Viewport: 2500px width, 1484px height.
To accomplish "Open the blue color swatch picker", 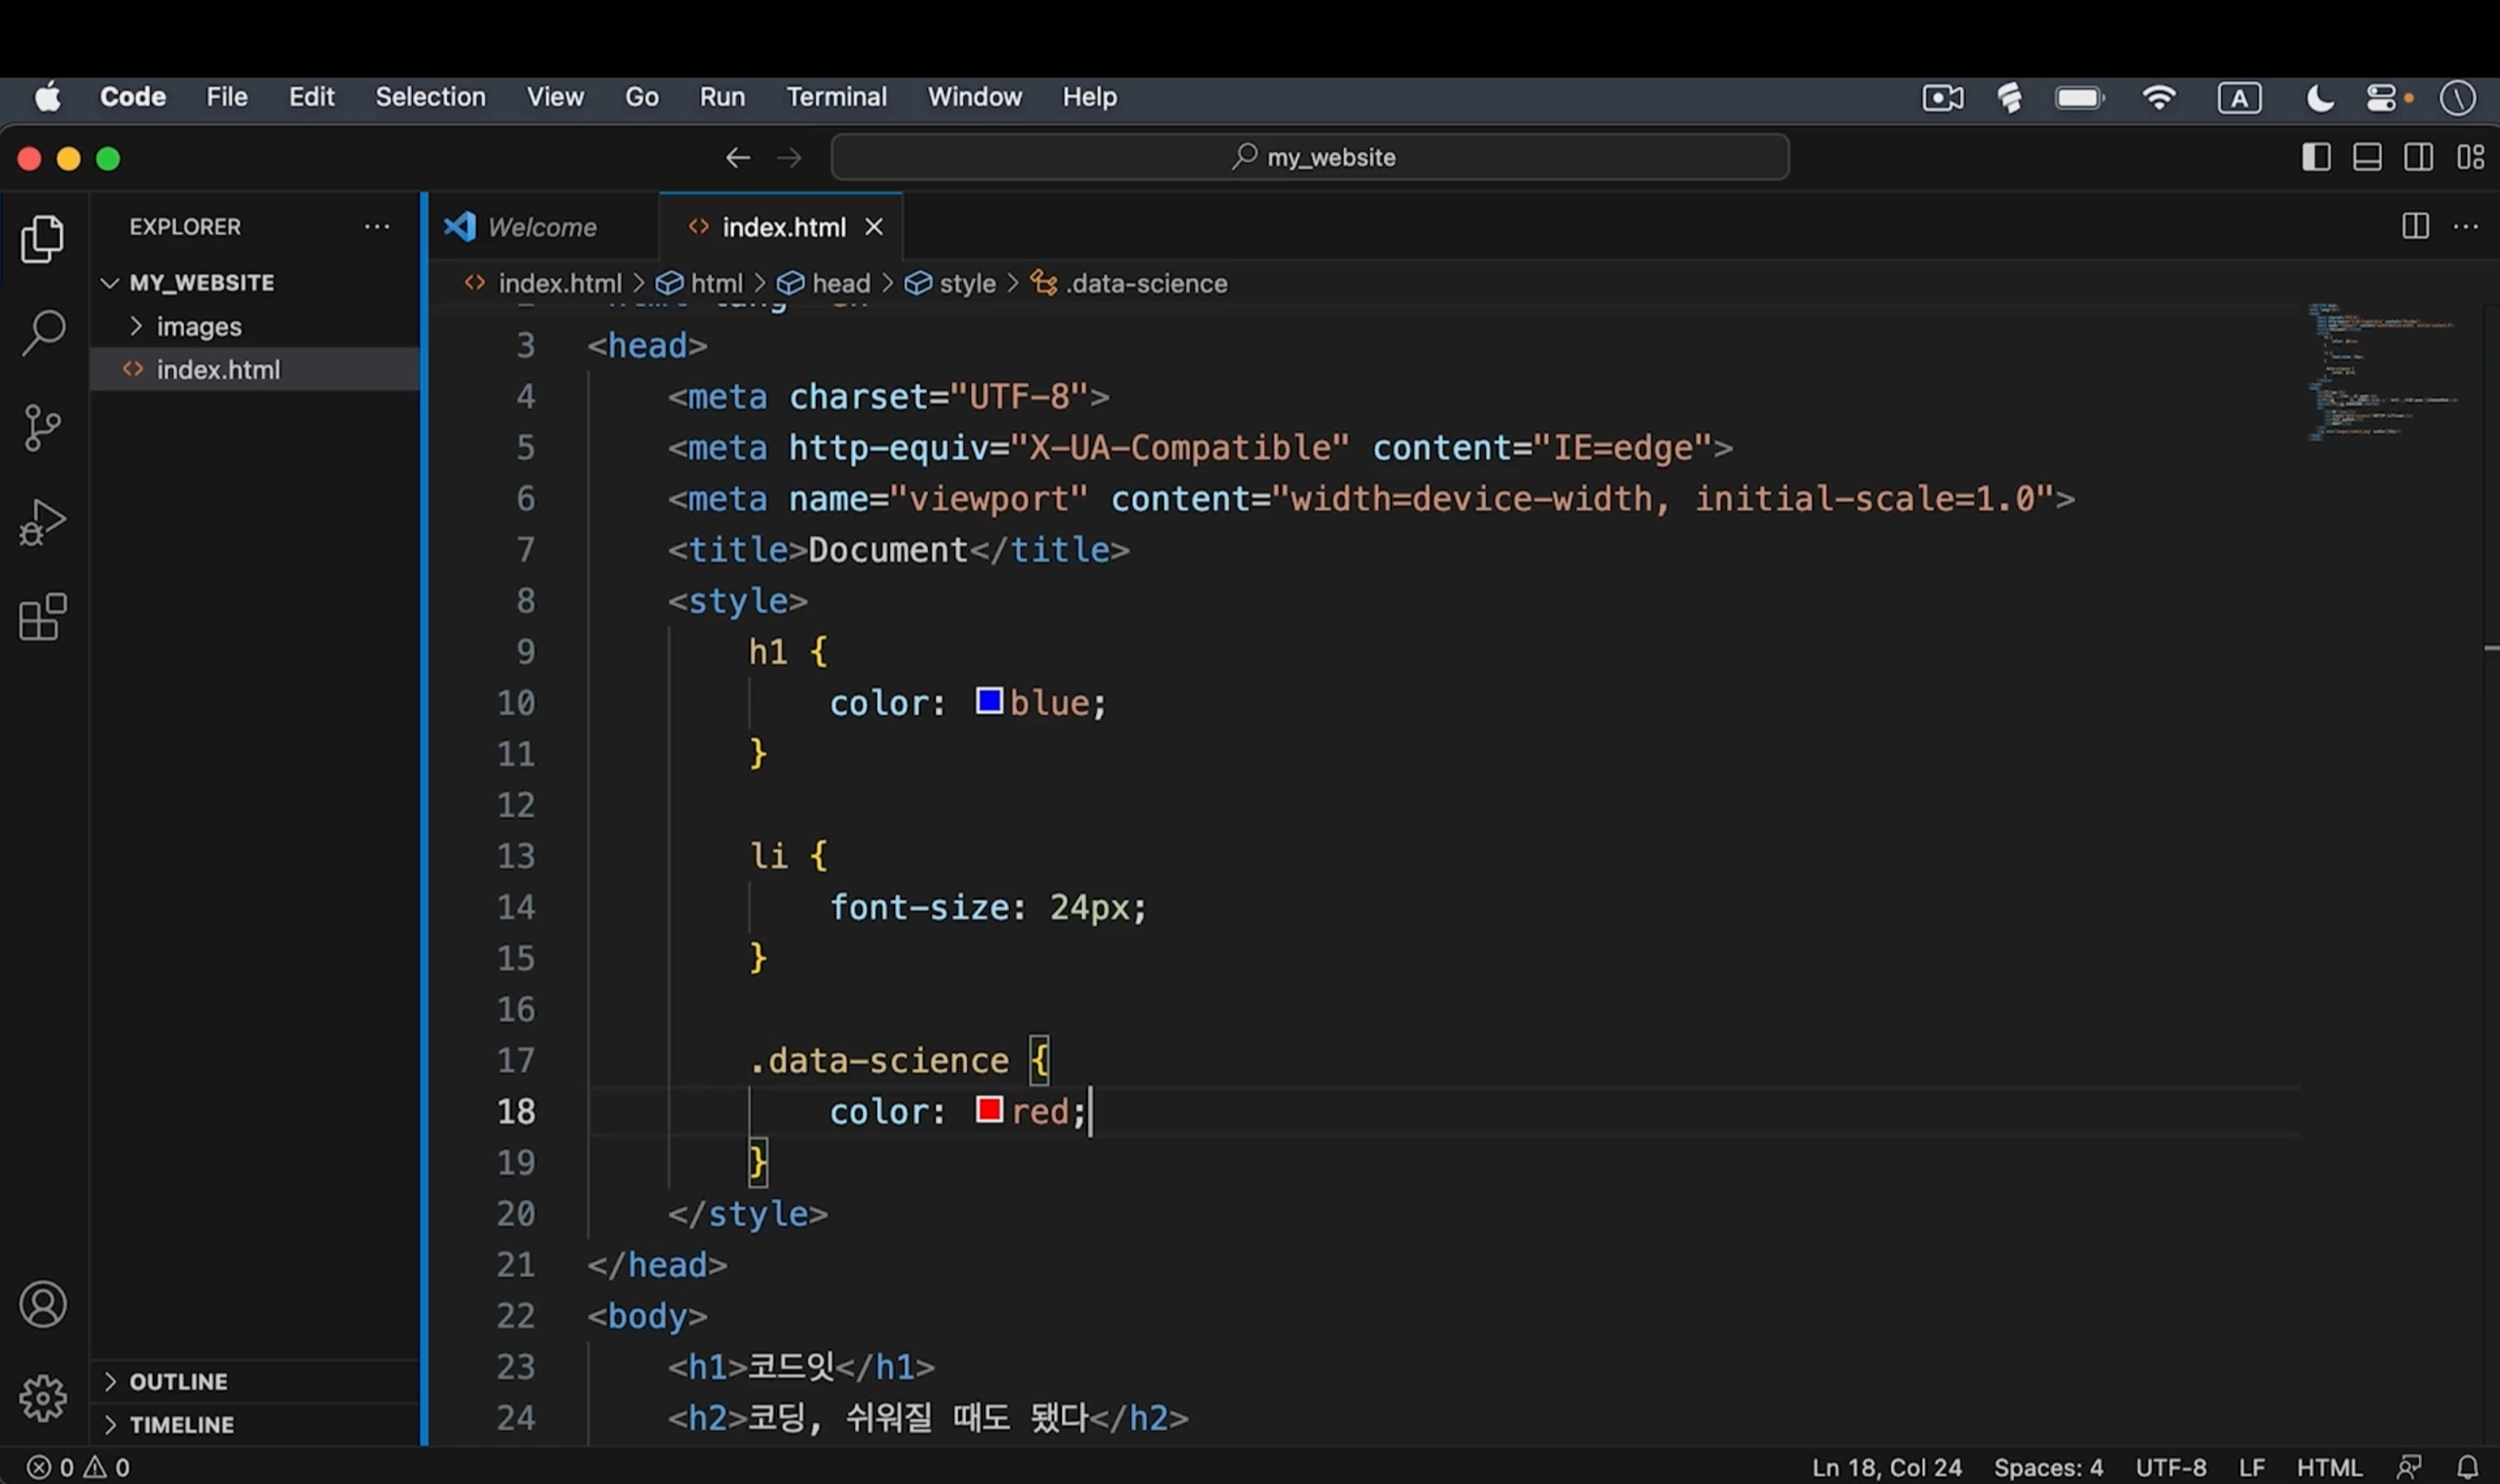I will pyautogui.click(x=989, y=701).
